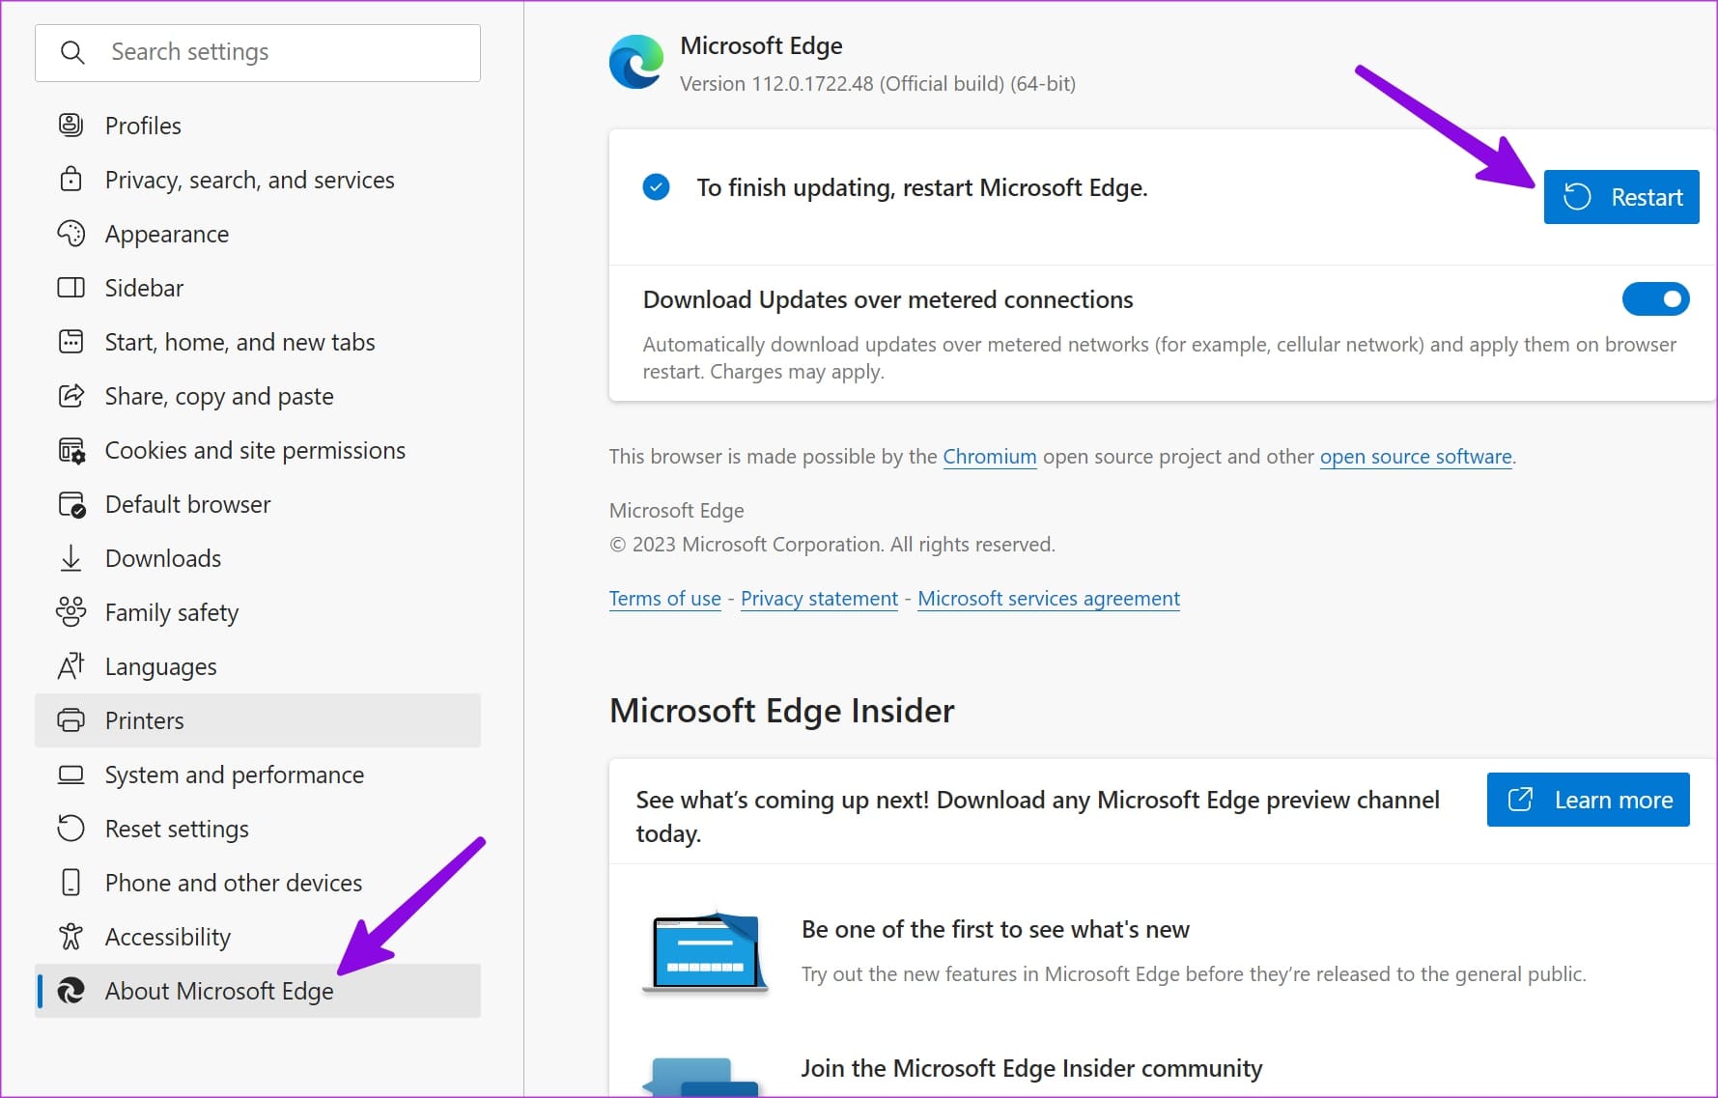Go to Appearance settings

258,234
